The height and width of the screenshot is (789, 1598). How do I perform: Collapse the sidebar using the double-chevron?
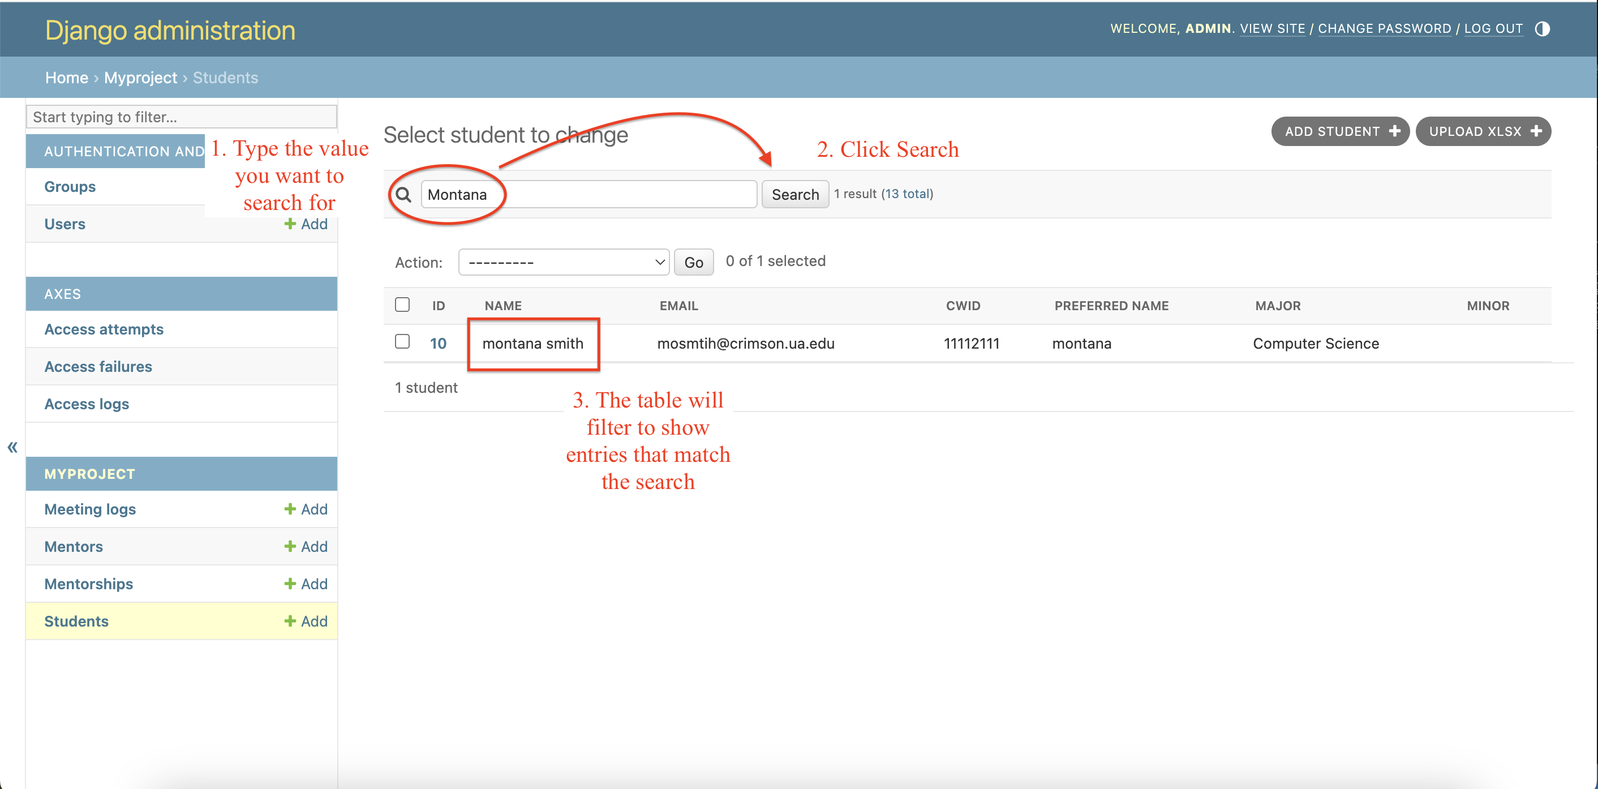click(x=12, y=447)
